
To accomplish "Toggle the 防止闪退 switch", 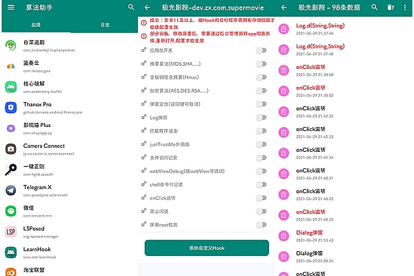I will point(262,211).
